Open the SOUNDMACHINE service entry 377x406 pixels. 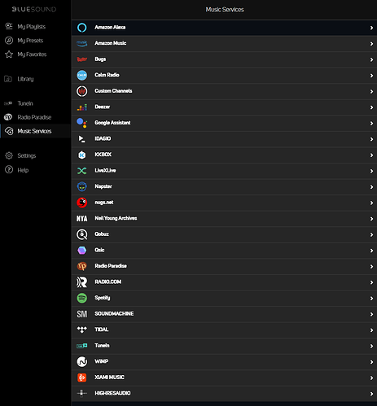[x=224, y=314]
